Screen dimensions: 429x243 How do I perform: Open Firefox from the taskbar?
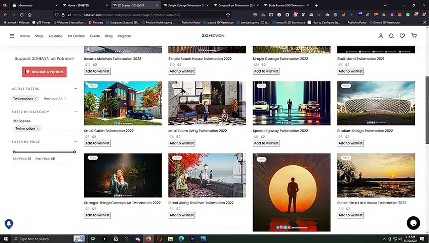click(148, 239)
